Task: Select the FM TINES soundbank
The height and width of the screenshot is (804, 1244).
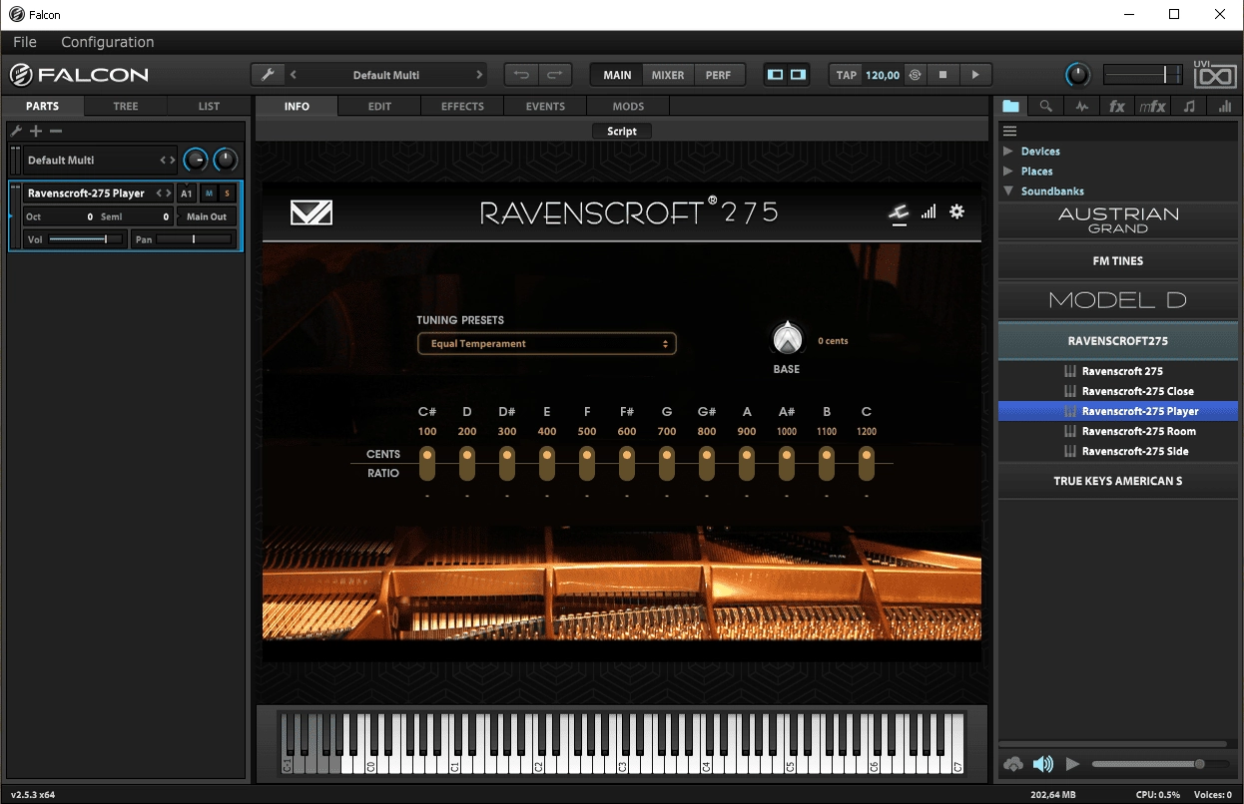Action: pos(1118,260)
